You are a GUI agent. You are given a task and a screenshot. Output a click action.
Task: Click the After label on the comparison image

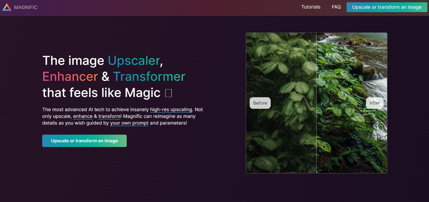375,103
